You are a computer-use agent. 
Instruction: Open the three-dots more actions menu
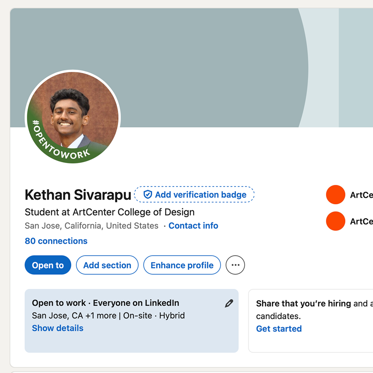tap(235, 265)
